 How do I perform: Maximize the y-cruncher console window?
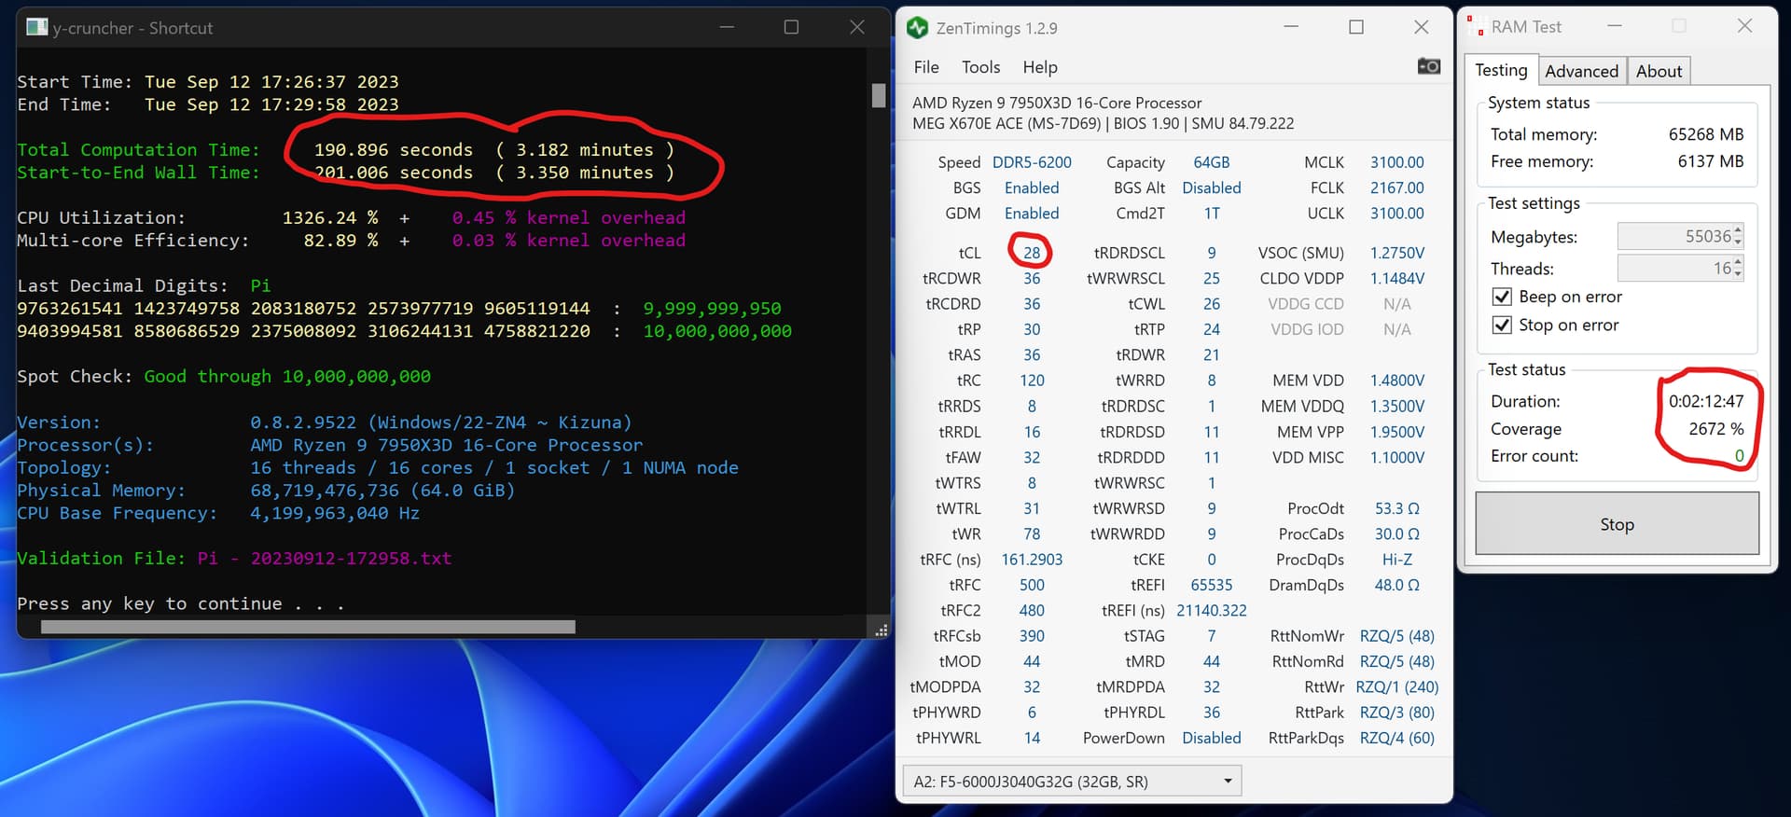[x=791, y=27]
